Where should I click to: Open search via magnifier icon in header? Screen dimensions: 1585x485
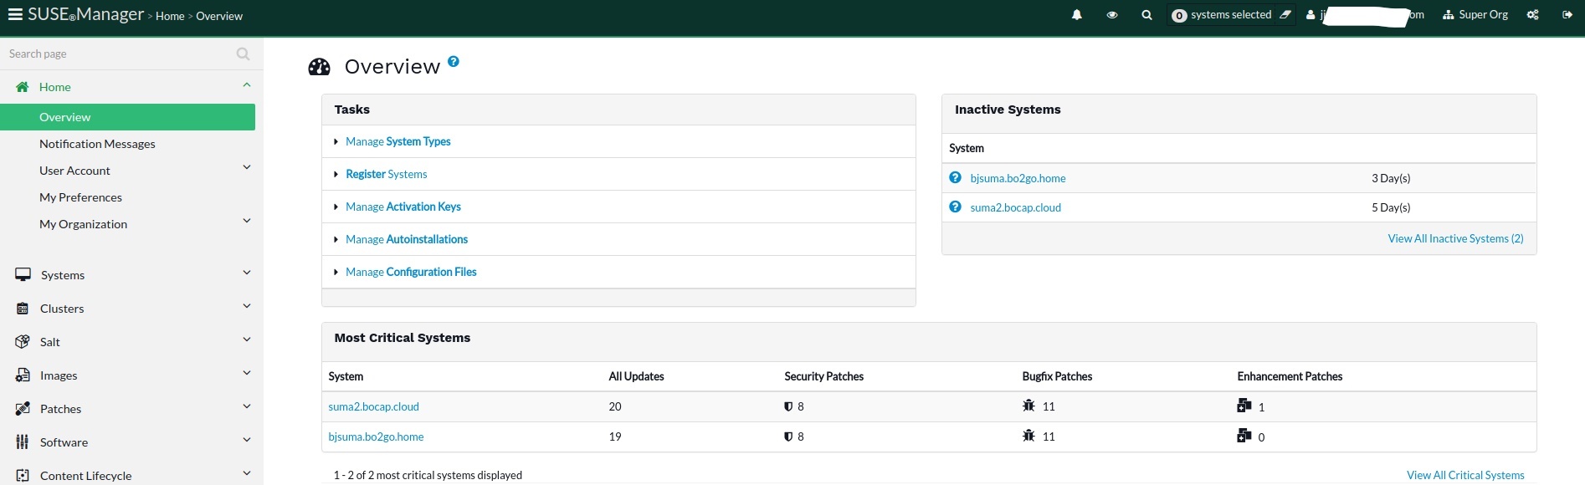(x=1146, y=15)
